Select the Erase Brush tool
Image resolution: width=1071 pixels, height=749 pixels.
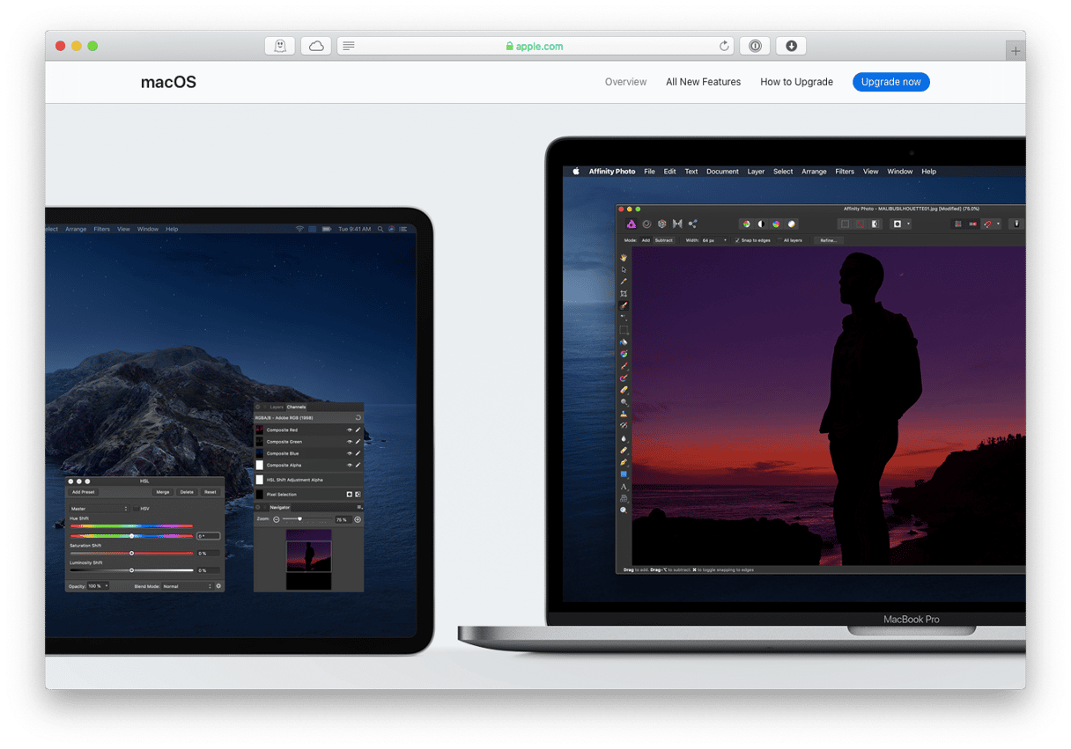(x=624, y=390)
